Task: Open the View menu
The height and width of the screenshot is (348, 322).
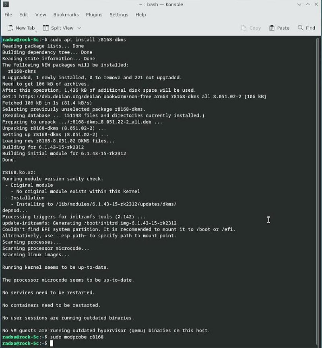Action: point(41,14)
